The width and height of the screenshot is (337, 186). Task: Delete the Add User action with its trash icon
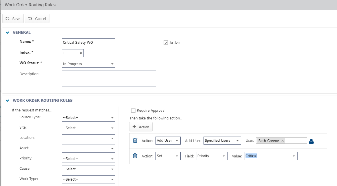coord(135,140)
